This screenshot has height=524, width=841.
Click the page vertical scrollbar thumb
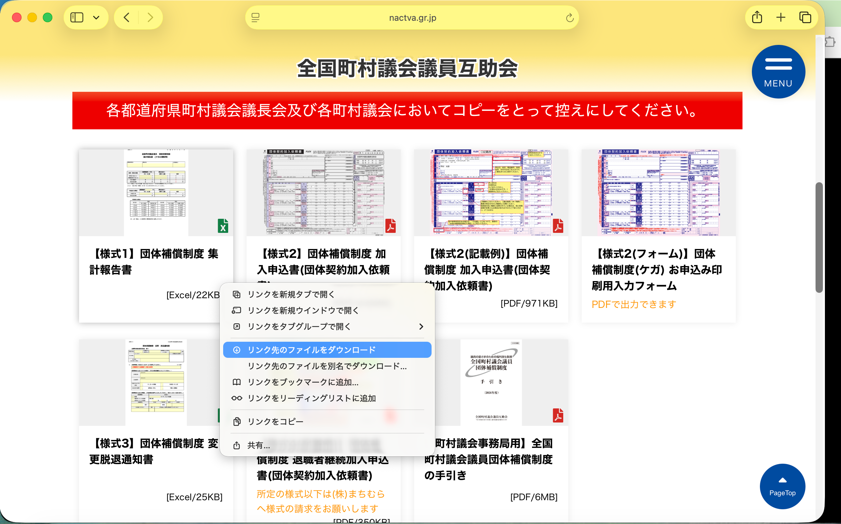(819, 238)
